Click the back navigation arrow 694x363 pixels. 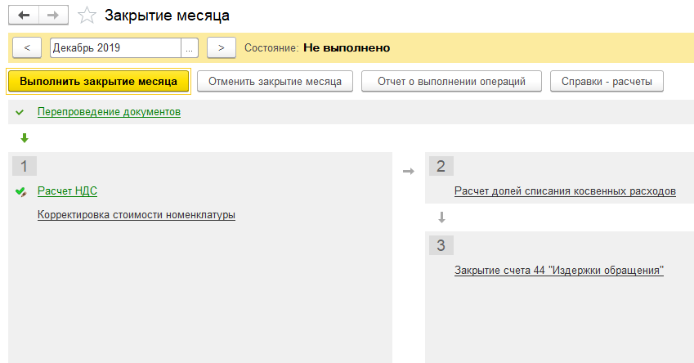tap(23, 16)
